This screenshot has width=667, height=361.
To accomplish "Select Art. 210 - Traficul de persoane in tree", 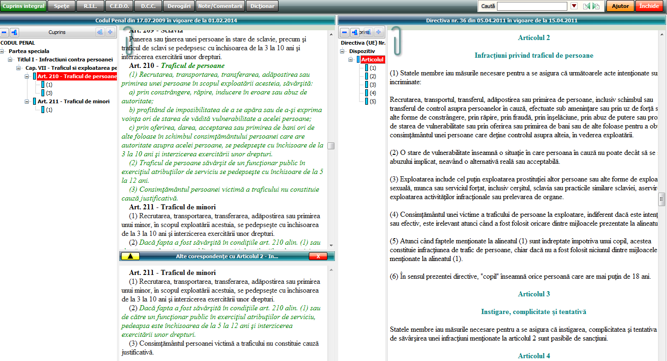I will pyautogui.click(x=77, y=76).
